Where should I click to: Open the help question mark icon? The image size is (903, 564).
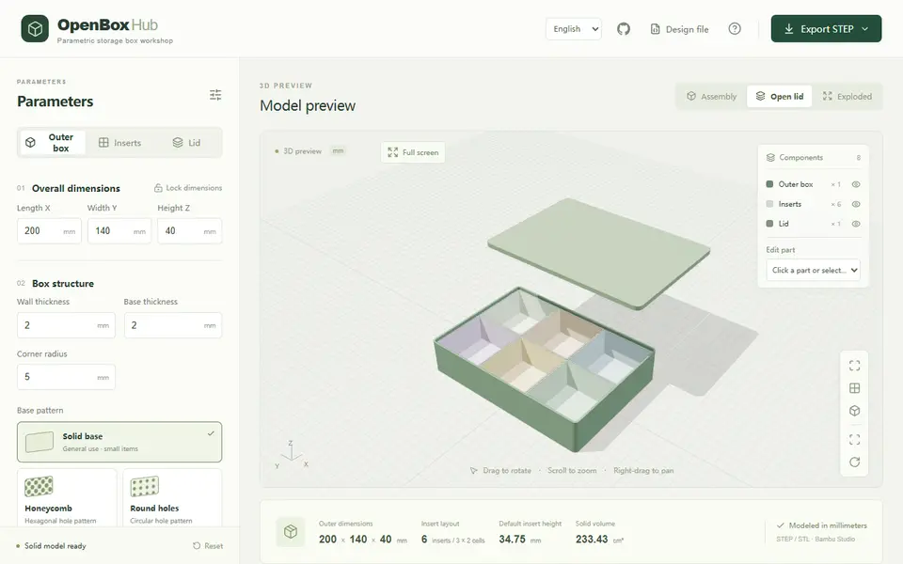tap(735, 29)
